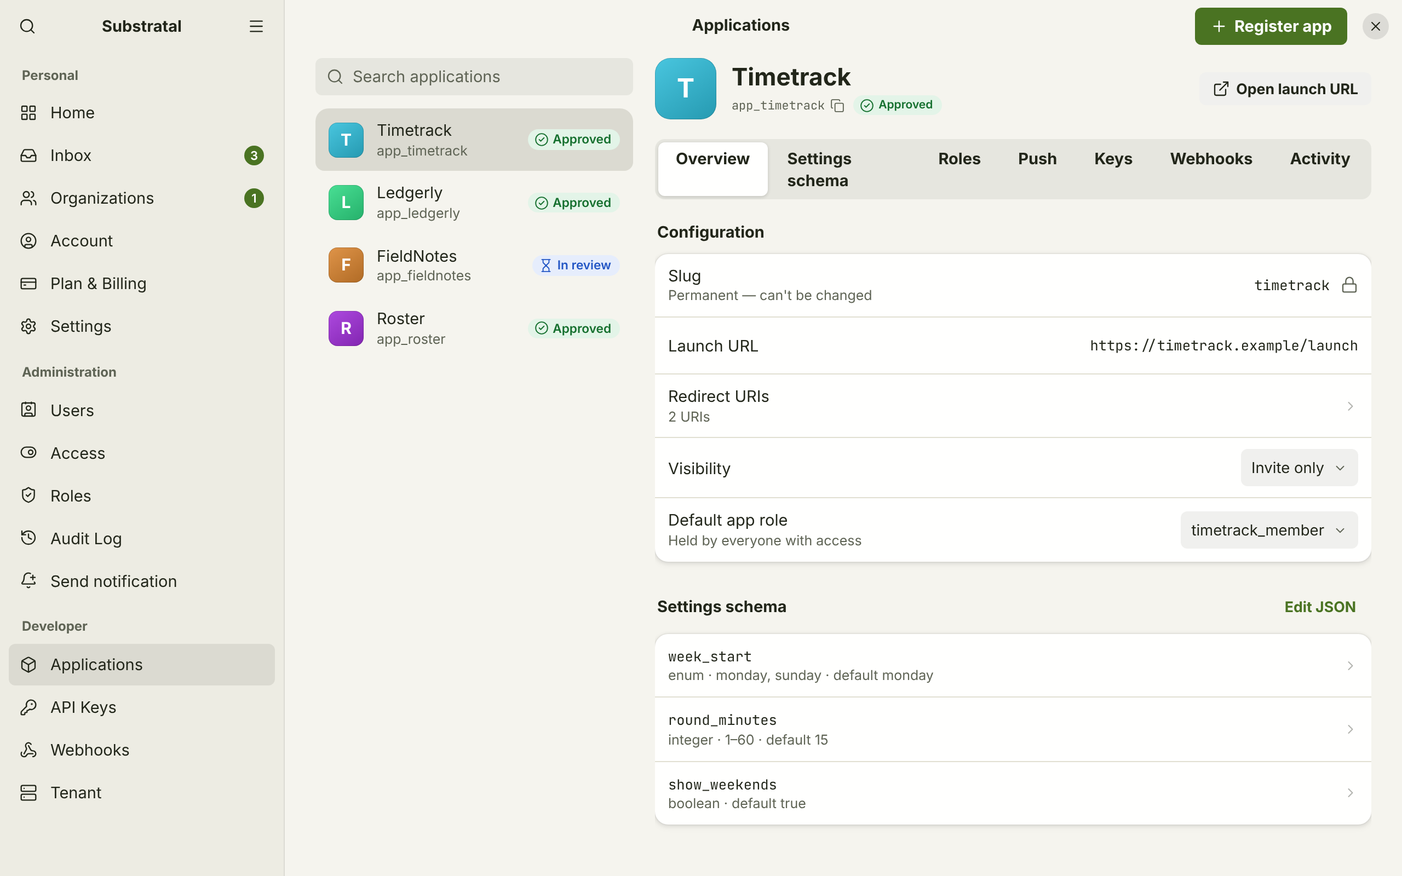This screenshot has height=876, width=1402.
Task: Click the Register app button
Action: coord(1271,26)
